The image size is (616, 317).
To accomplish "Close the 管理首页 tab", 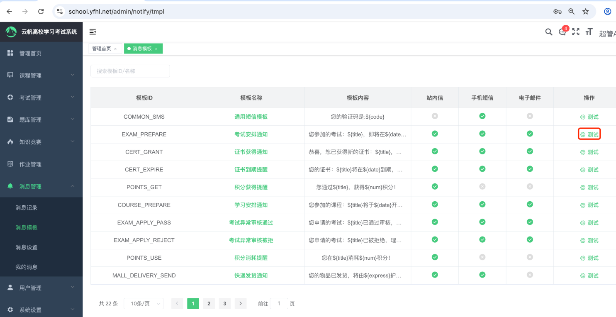I will [x=115, y=49].
